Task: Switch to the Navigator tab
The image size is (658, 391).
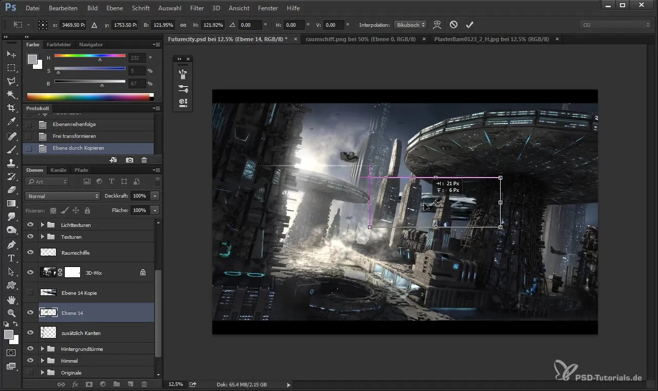Action: tap(91, 45)
